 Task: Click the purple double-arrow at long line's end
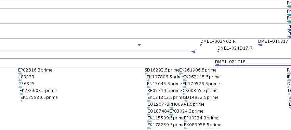tap(140, 45)
